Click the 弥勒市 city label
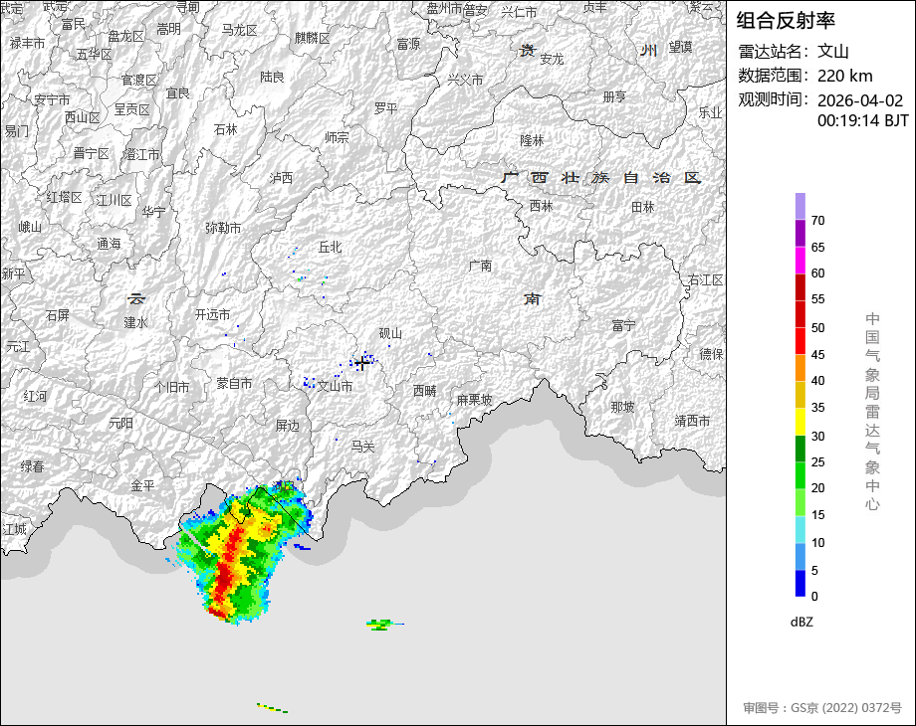 point(223,228)
